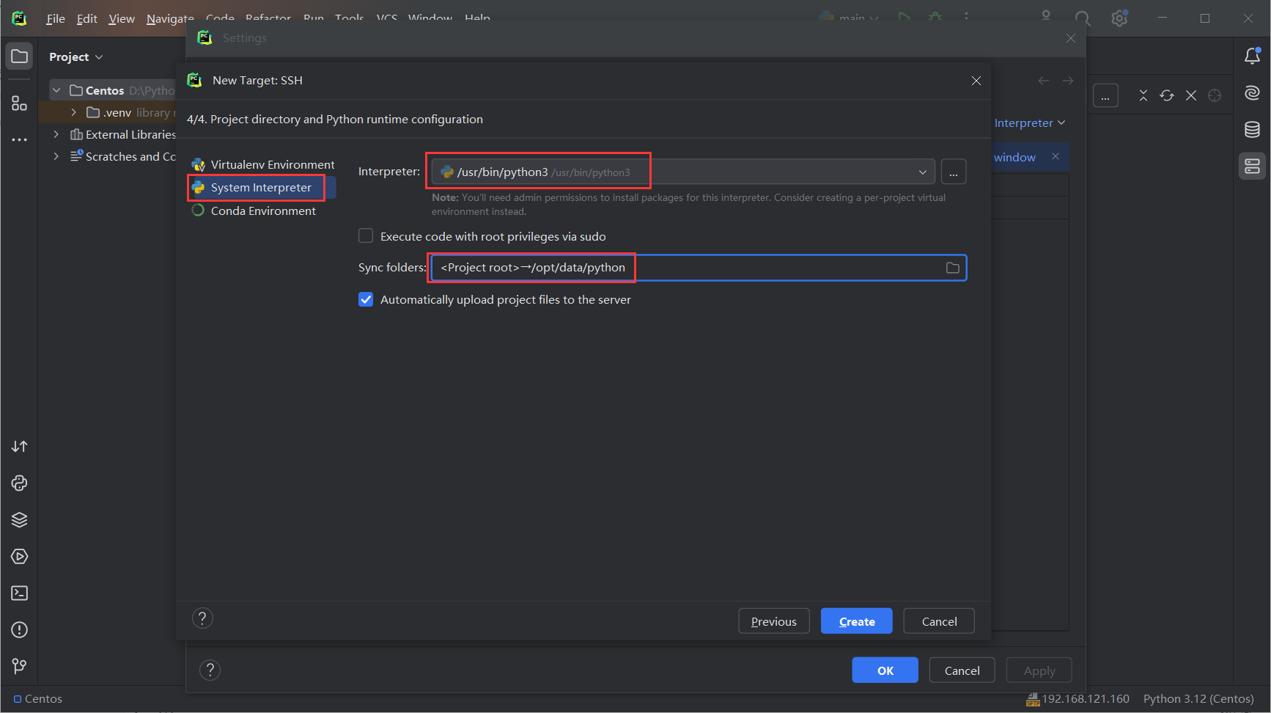Open the Terminal tool window icon

(20, 593)
